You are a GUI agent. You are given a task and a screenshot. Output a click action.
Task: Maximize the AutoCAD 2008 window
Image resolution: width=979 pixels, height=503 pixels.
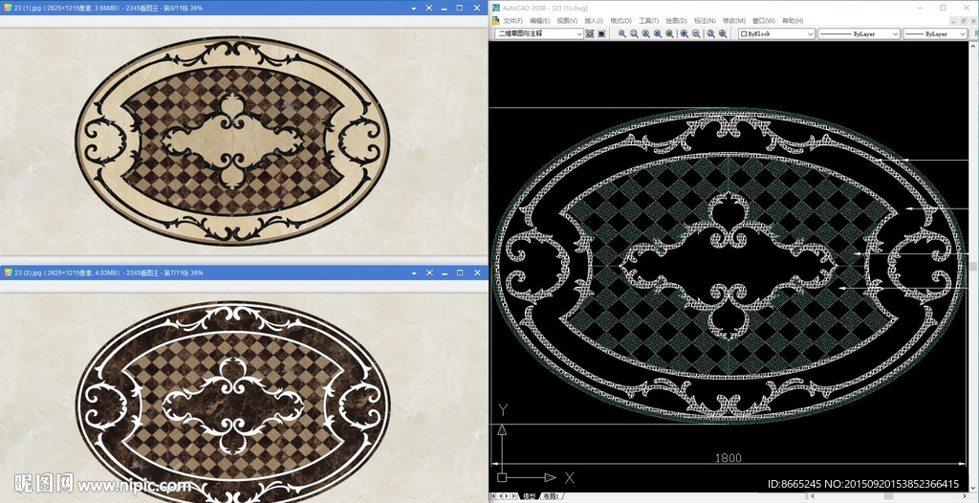(x=943, y=8)
